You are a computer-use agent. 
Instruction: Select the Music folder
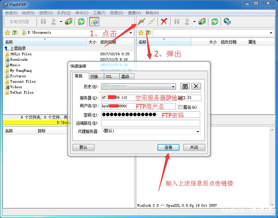[x=13, y=65]
